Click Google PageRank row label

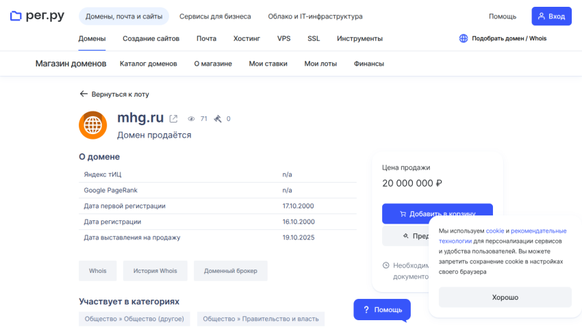pos(111,190)
